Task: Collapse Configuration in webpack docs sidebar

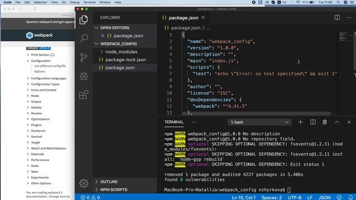Action: coord(28,61)
